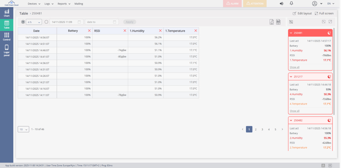Open the Loger panel in sidebar
The image size is (341, 168).
(x=7, y=50)
